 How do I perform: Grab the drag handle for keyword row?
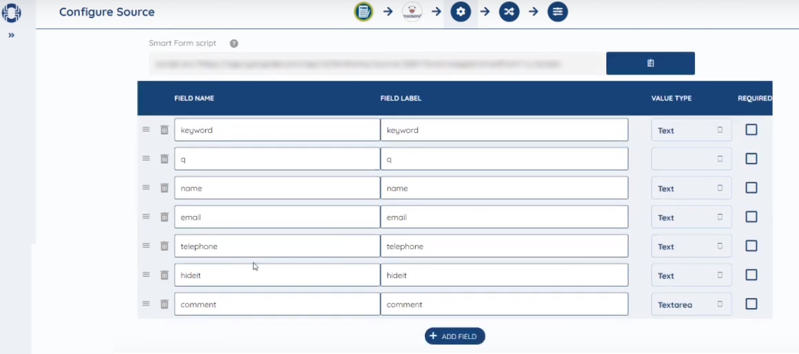pyautogui.click(x=146, y=130)
